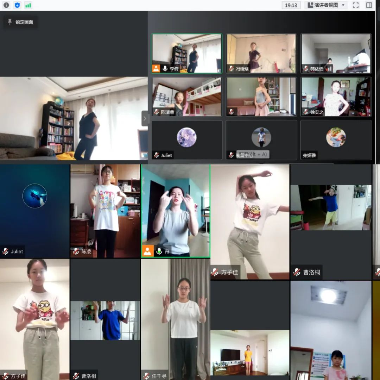The height and width of the screenshot is (380, 380).
Task: Click muted mic under 曹洛桐's arm-extended child video
Action: 297,272
